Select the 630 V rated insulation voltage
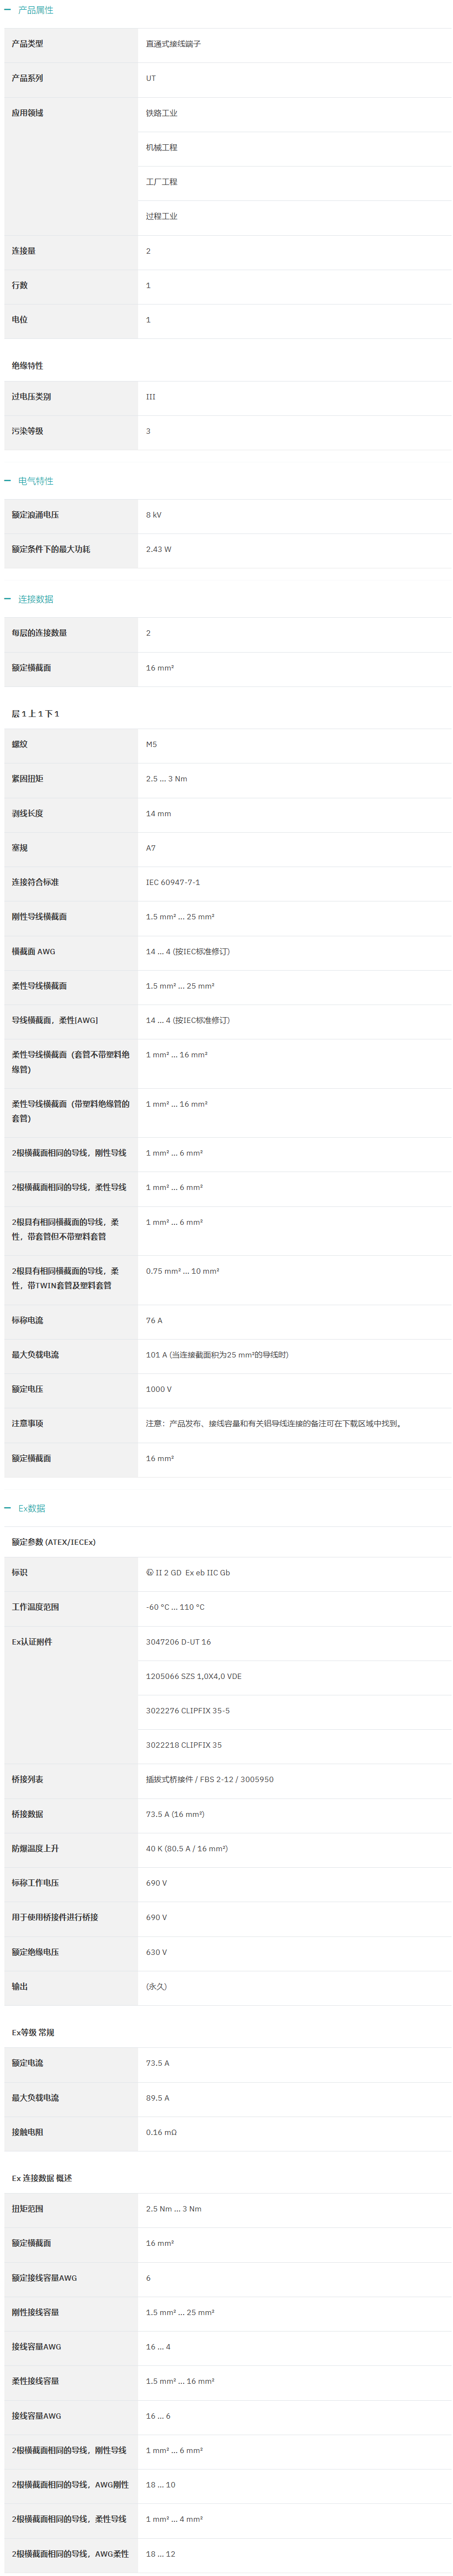 click(x=157, y=1952)
